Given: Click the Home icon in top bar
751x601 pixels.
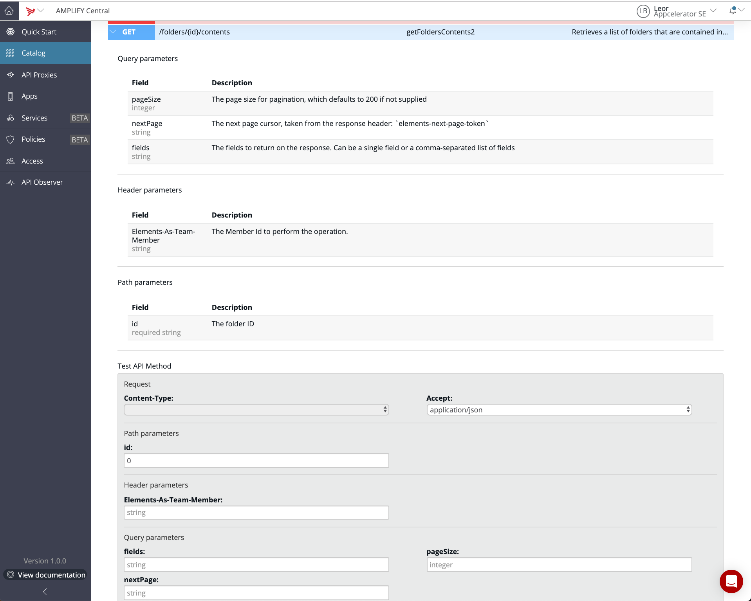Looking at the screenshot, I should 9,11.
